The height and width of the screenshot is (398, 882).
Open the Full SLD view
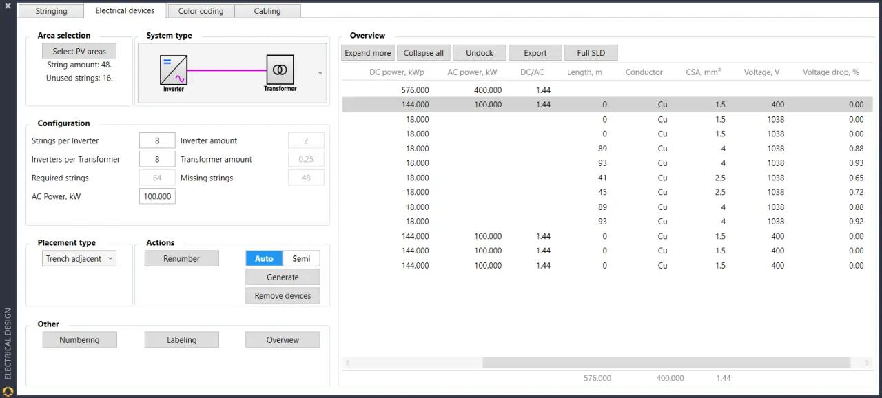coord(591,53)
